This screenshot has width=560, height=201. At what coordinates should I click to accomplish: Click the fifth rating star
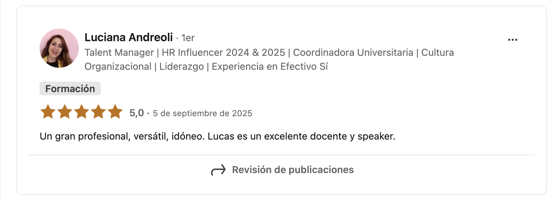tap(115, 112)
